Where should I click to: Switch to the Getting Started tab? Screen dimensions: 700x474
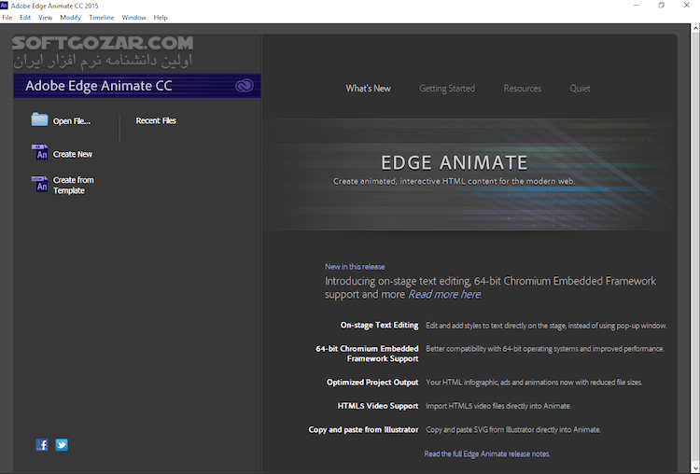point(447,89)
